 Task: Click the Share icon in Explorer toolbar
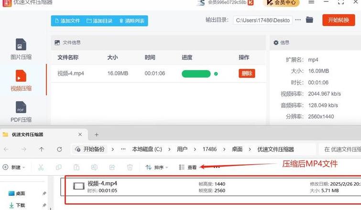(112, 167)
